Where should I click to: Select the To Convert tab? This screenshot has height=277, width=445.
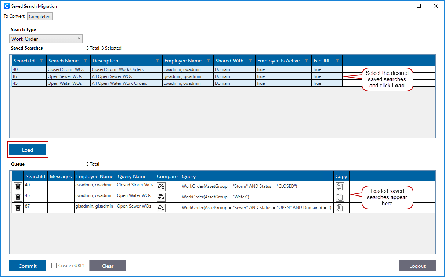click(14, 16)
